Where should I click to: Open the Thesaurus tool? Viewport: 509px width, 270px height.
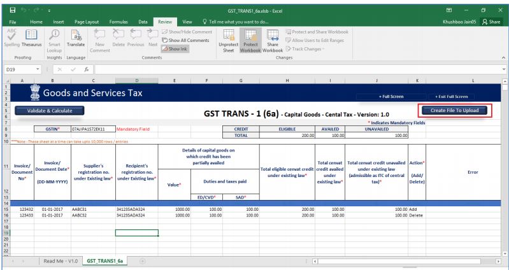29,37
